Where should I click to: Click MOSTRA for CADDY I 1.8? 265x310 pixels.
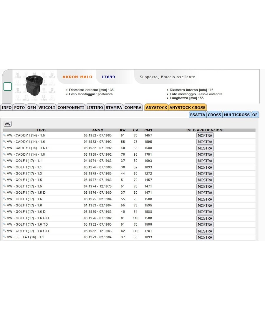pos(205,155)
